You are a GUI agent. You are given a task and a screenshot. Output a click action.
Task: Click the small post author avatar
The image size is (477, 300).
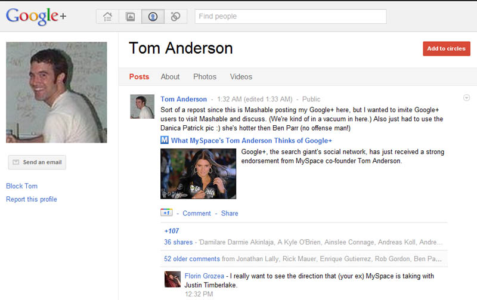point(142,107)
